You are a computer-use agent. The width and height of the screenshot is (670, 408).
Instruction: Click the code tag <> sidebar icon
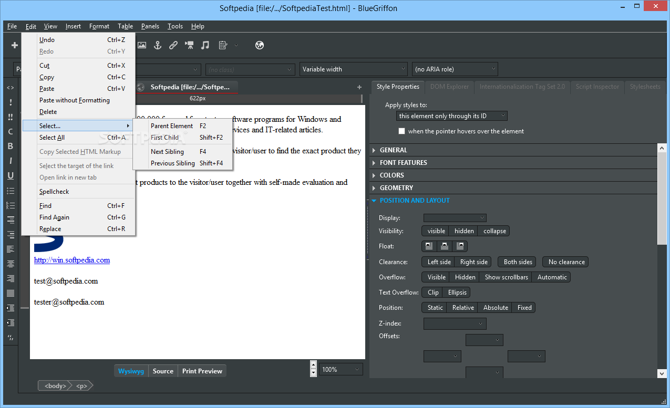tap(11, 88)
